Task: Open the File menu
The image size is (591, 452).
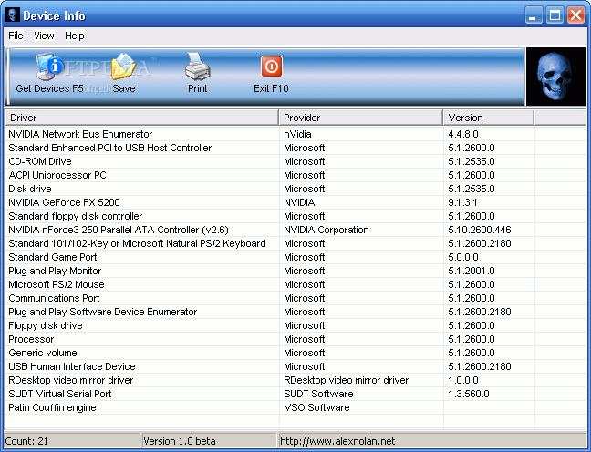Action: click(16, 36)
